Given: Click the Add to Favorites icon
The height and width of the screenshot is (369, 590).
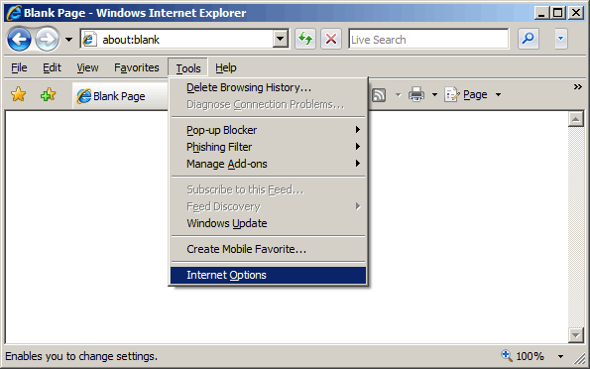Looking at the screenshot, I should 49,94.
